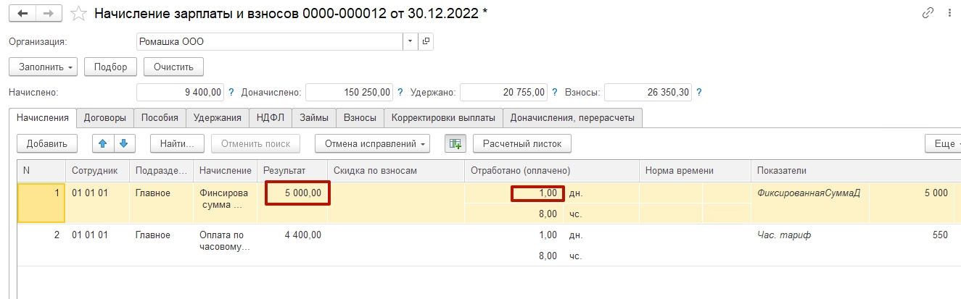Open the Ромашка ООО organization card icon
This screenshot has width=961, height=299.
tap(426, 41)
